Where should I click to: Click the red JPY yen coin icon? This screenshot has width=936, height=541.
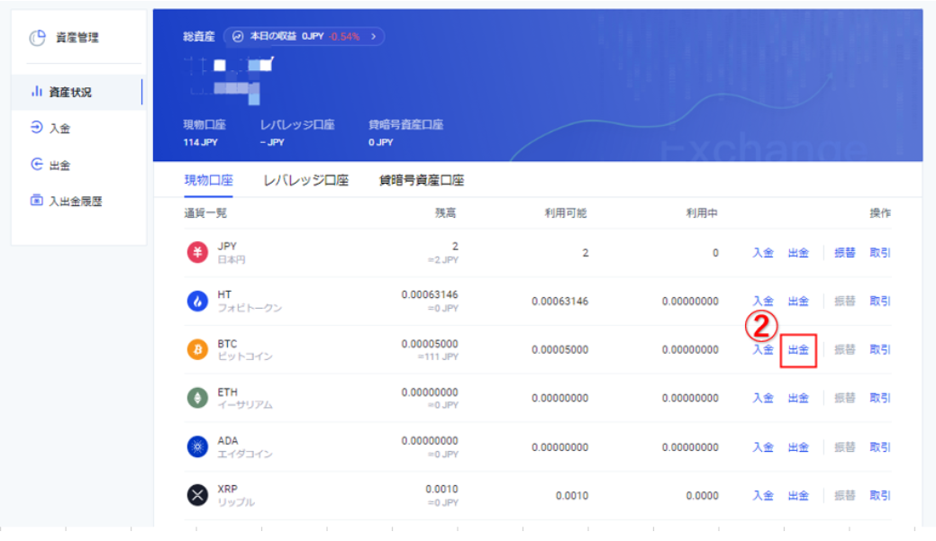pos(197,252)
